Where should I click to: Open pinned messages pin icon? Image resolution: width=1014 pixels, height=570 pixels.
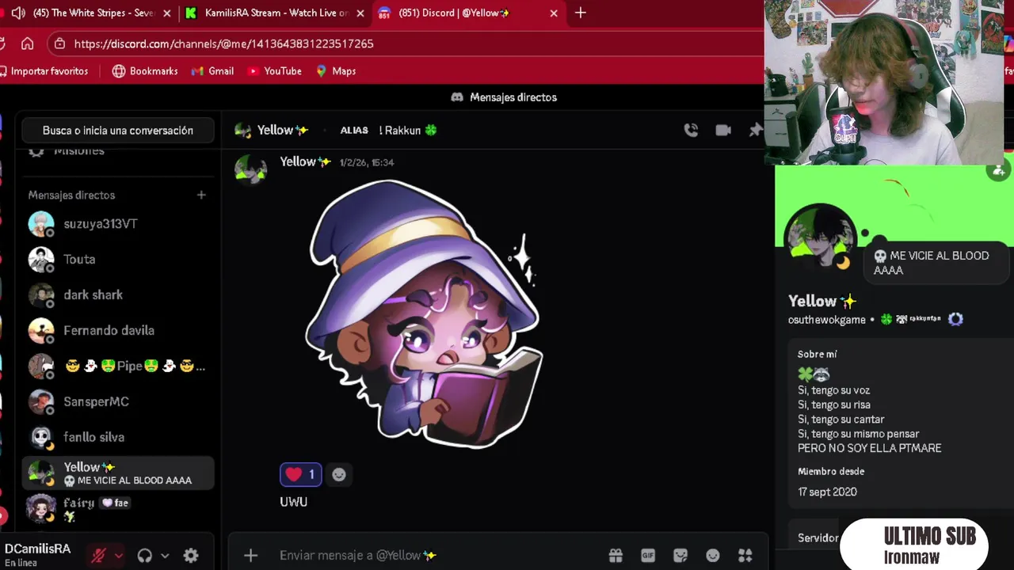click(x=755, y=130)
